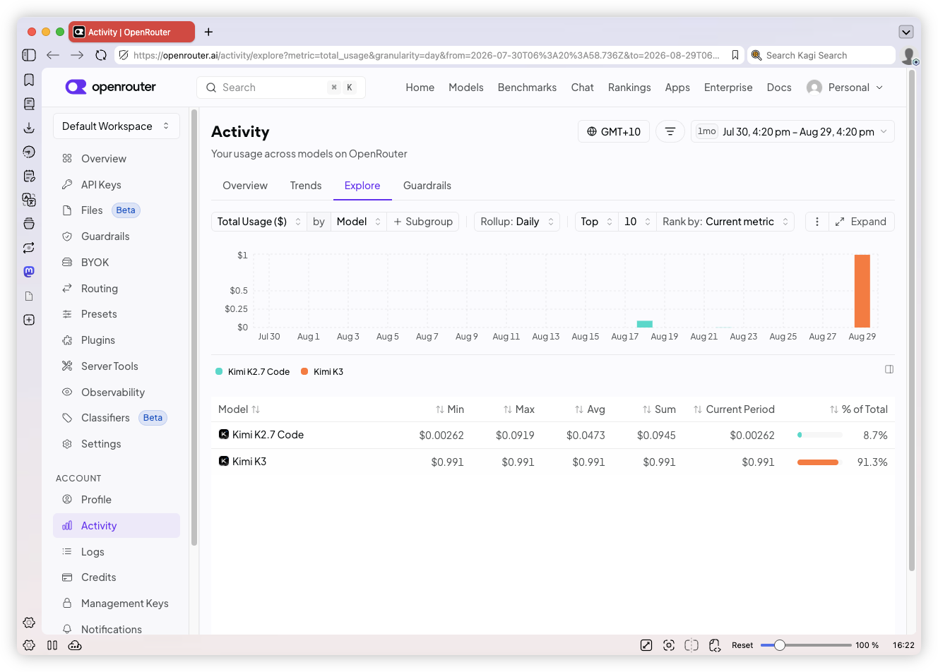Open Logs in the sidebar
The width and height of the screenshot is (938, 672).
tap(117, 552)
